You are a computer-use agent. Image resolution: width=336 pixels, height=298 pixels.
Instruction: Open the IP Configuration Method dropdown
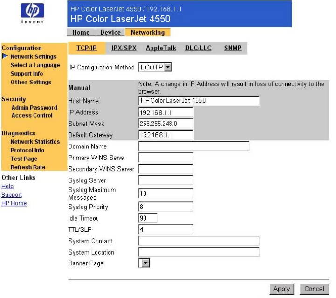point(155,67)
